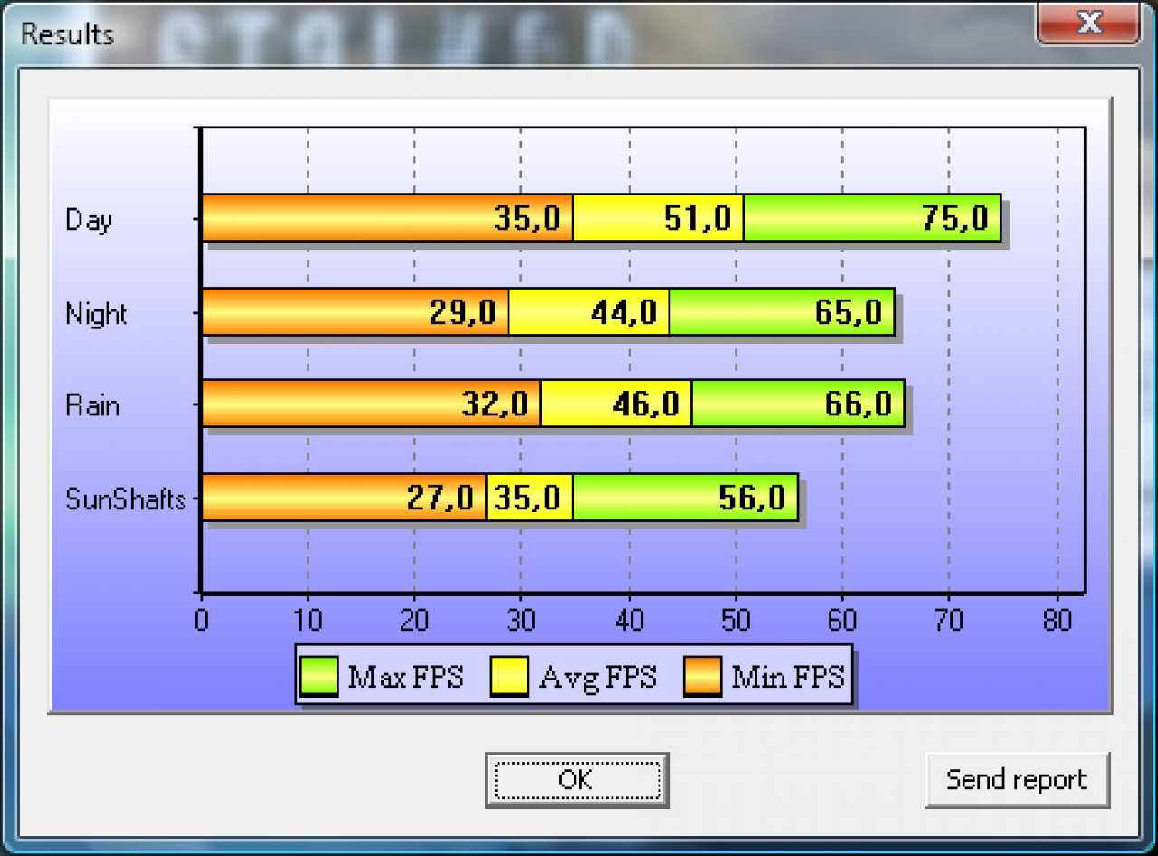Click the axis tick label 20
The width and height of the screenshot is (1158, 856).
click(x=414, y=620)
